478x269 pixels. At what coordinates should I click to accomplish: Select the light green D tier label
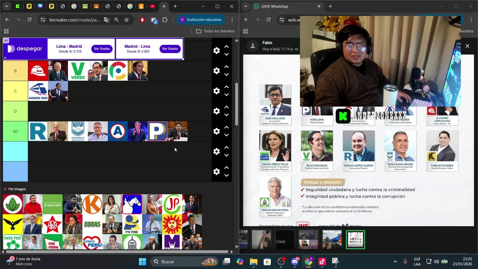(15, 111)
